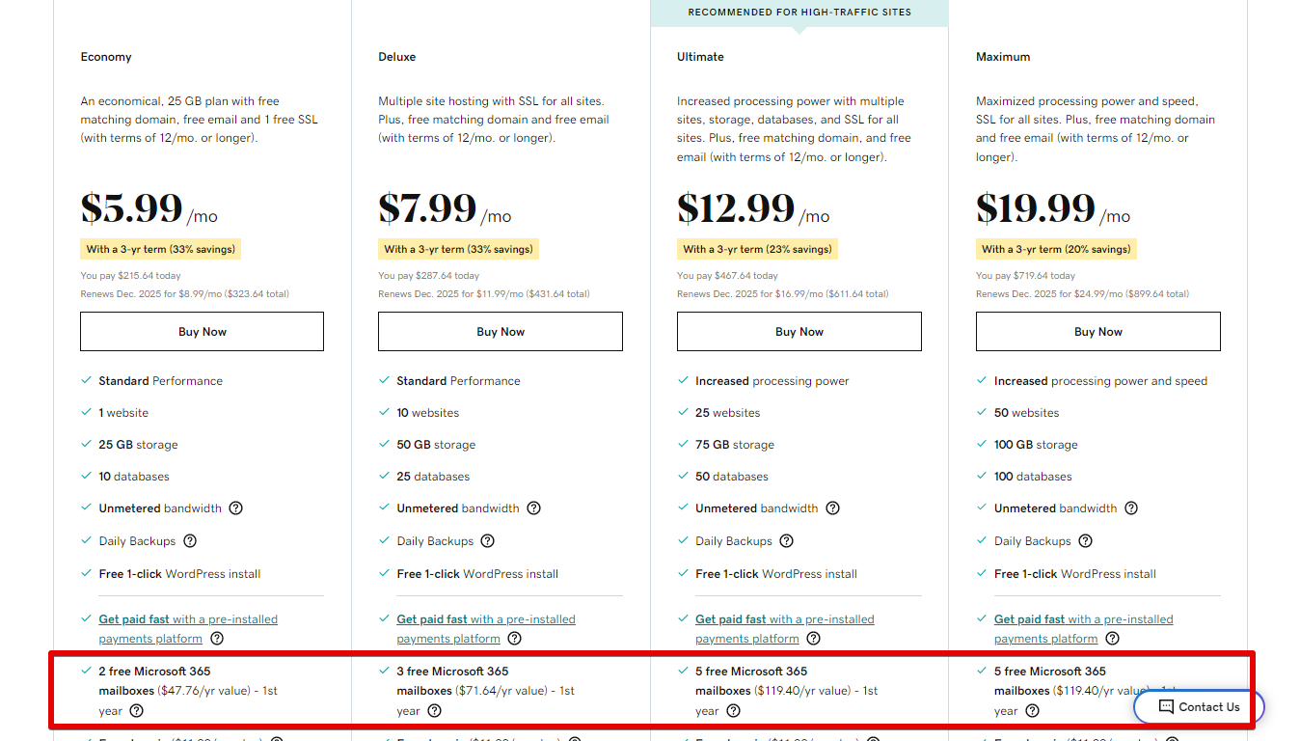The height and width of the screenshot is (741, 1300).
Task: Click help icon beside Economy Daily Backups
Action: pyautogui.click(x=190, y=541)
